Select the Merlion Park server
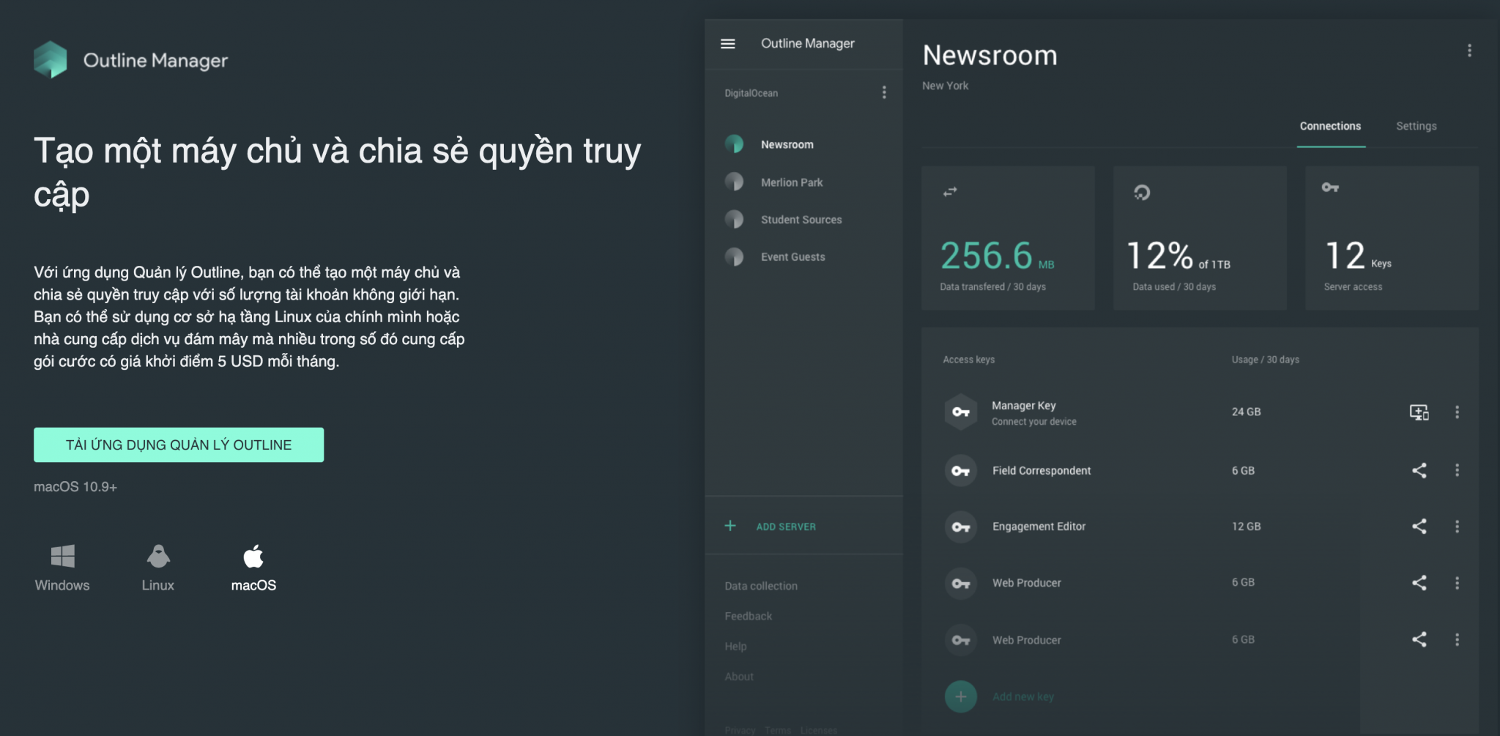The height and width of the screenshot is (736, 1500). click(791, 182)
